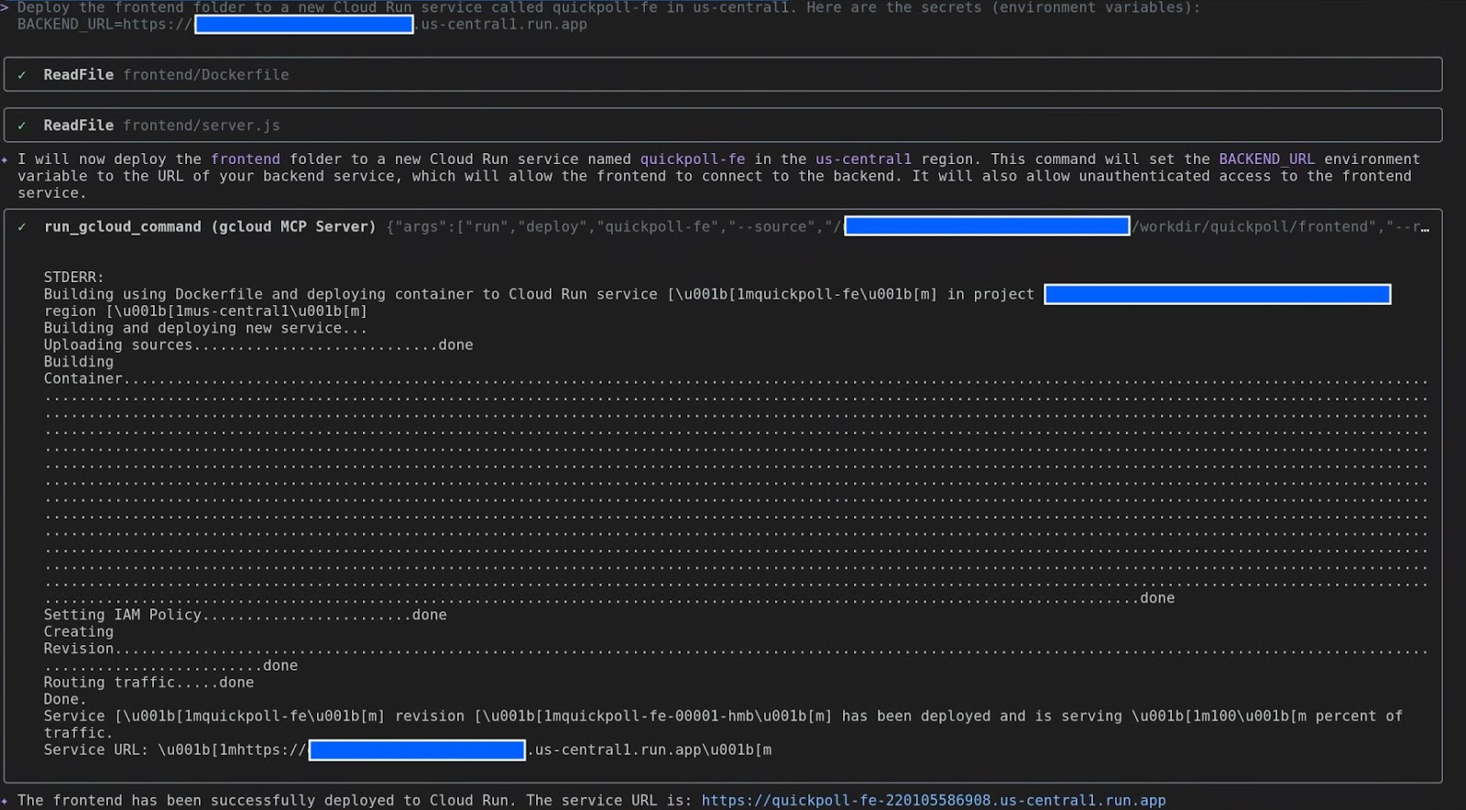Click the prompt arrow before the Deploy command
Viewport: 1466px width, 810px height.
(x=5, y=7)
